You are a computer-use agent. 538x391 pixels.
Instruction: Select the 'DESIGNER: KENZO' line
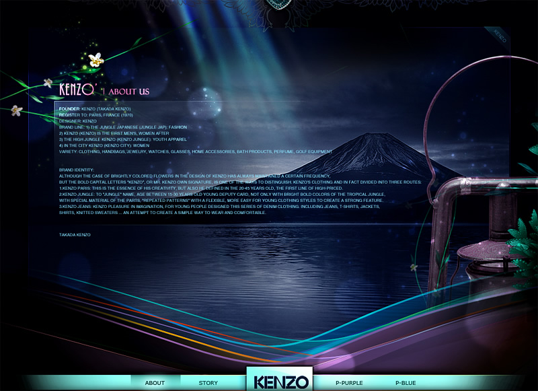pos(77,121)
